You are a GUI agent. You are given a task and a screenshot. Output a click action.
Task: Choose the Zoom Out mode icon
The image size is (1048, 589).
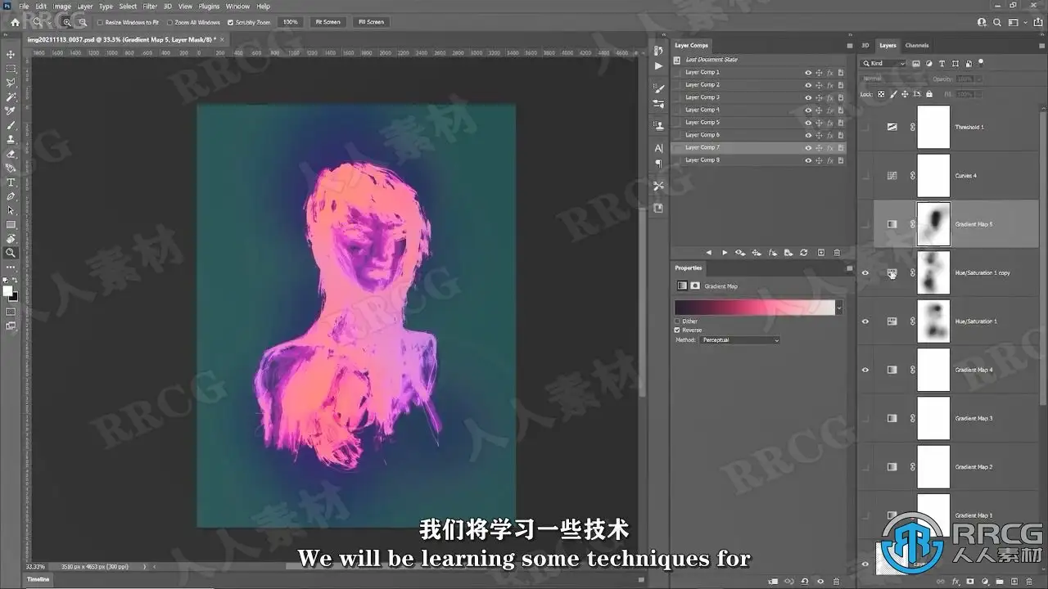click(83, 22)
